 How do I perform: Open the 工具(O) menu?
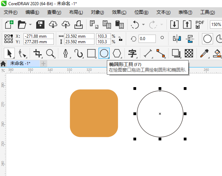pos(208,12)
